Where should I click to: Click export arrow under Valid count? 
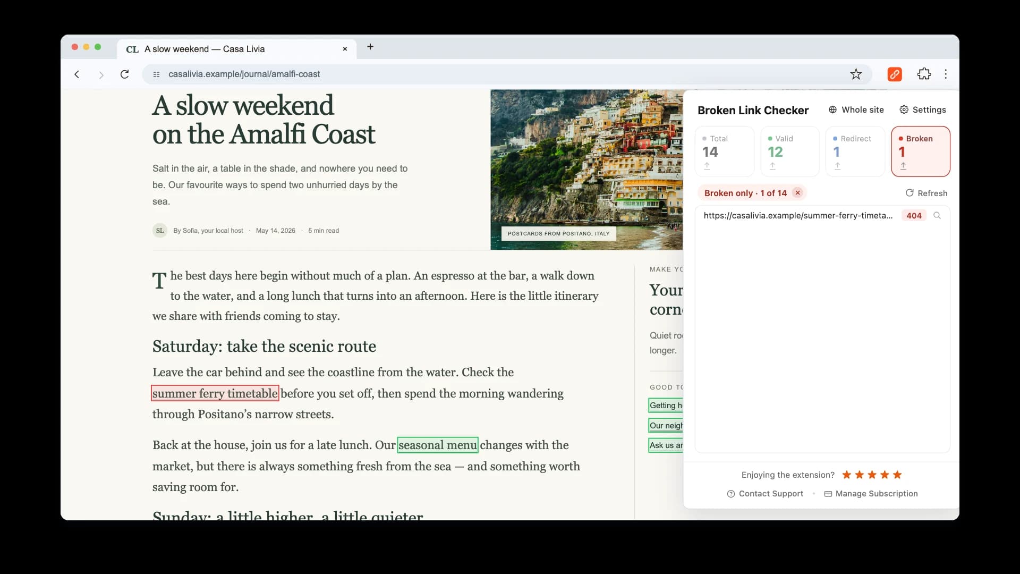[x=772, y=166]
